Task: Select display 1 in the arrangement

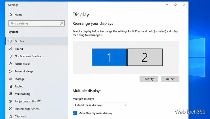Action: pos(109,57)
